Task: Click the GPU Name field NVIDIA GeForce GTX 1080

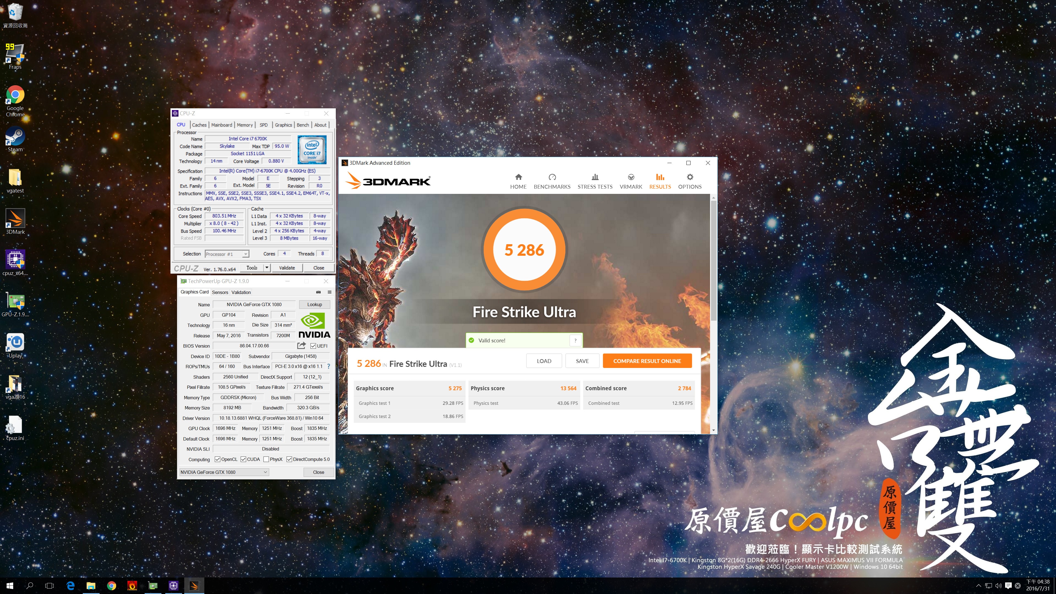Action: (x=254, y=304)
